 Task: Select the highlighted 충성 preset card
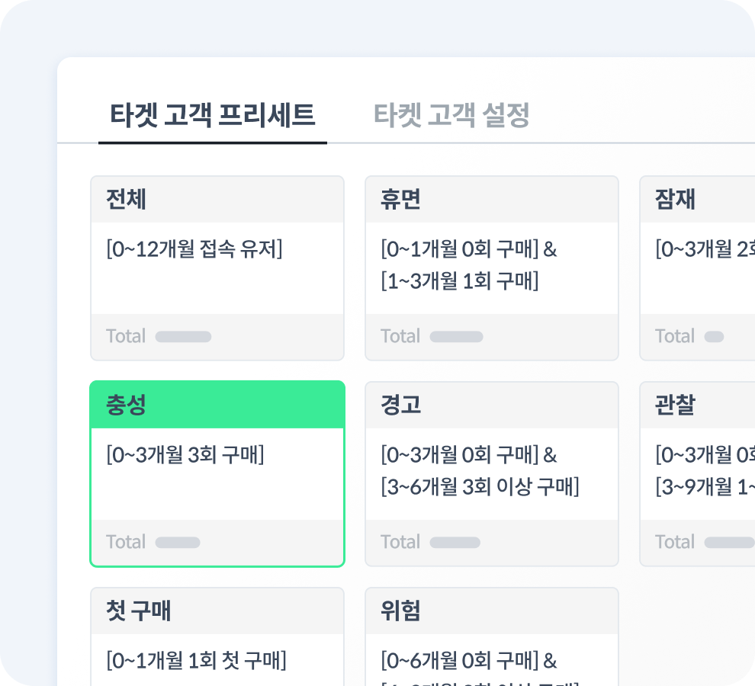pos(217,473)
